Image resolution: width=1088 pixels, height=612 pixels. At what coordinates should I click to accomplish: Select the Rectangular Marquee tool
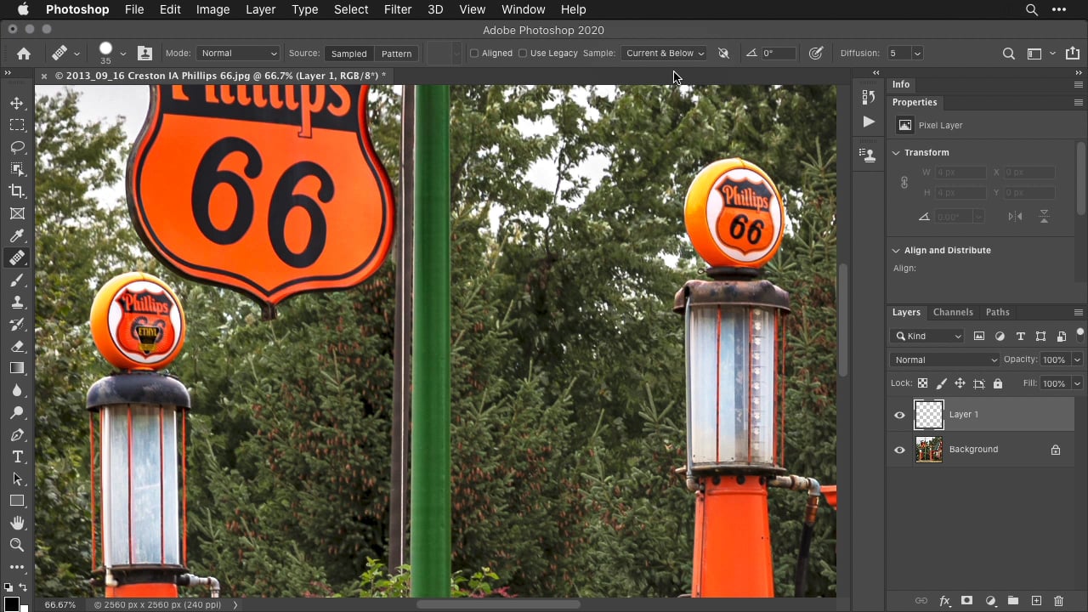click(x=17, y=125)
